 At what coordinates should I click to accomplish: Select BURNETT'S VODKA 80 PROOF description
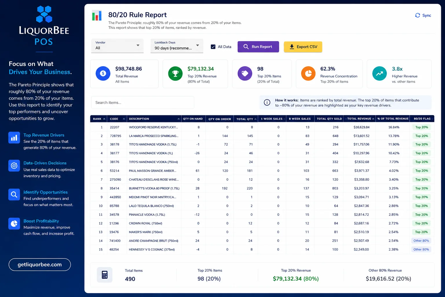(154, 189)
